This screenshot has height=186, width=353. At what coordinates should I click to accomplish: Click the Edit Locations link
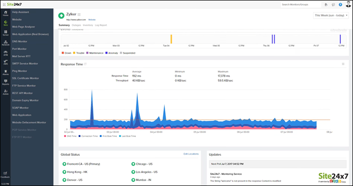coord(191,154)
